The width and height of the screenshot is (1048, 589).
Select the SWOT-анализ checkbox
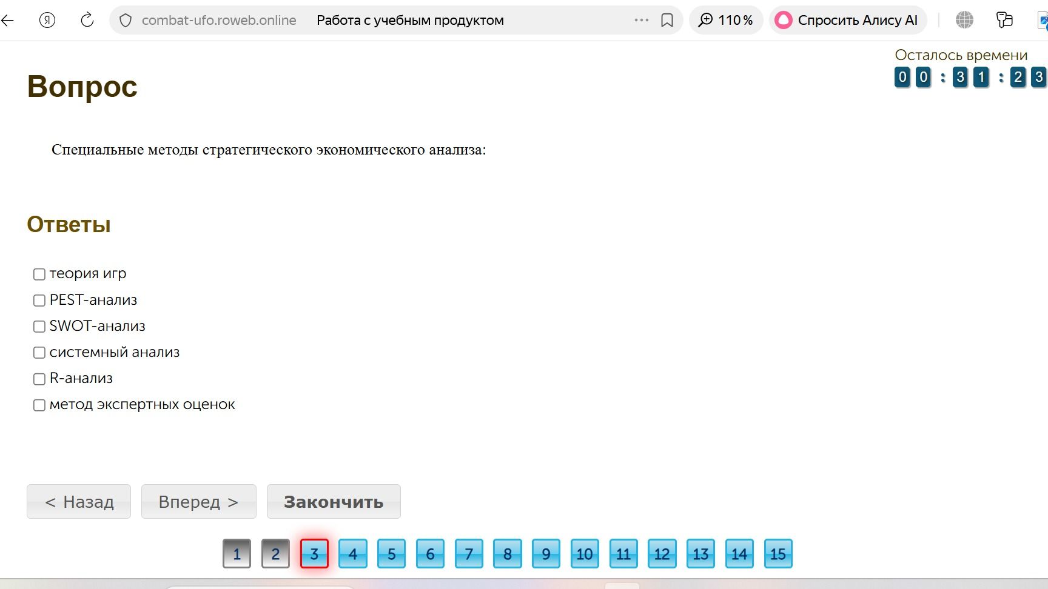39,327
